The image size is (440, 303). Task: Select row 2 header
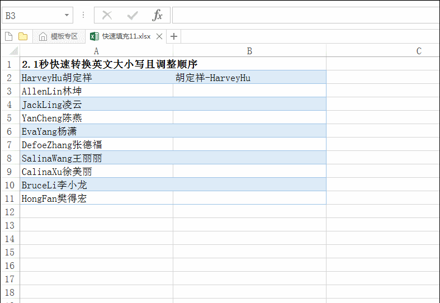tap(10, 78)
